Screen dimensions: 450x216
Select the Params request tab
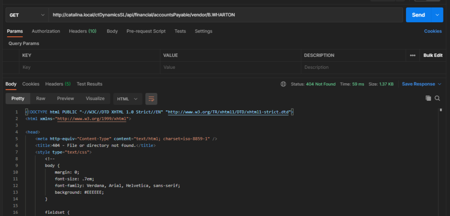pos(15,31)
